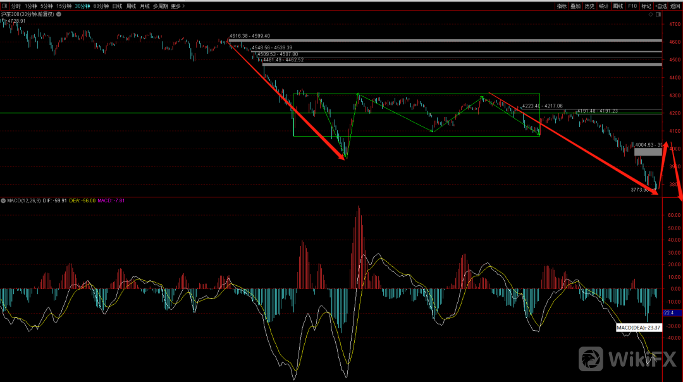Click the 叠加 overlay button
Viewport: 683px width, 382px height.
(x=575, y=6)
